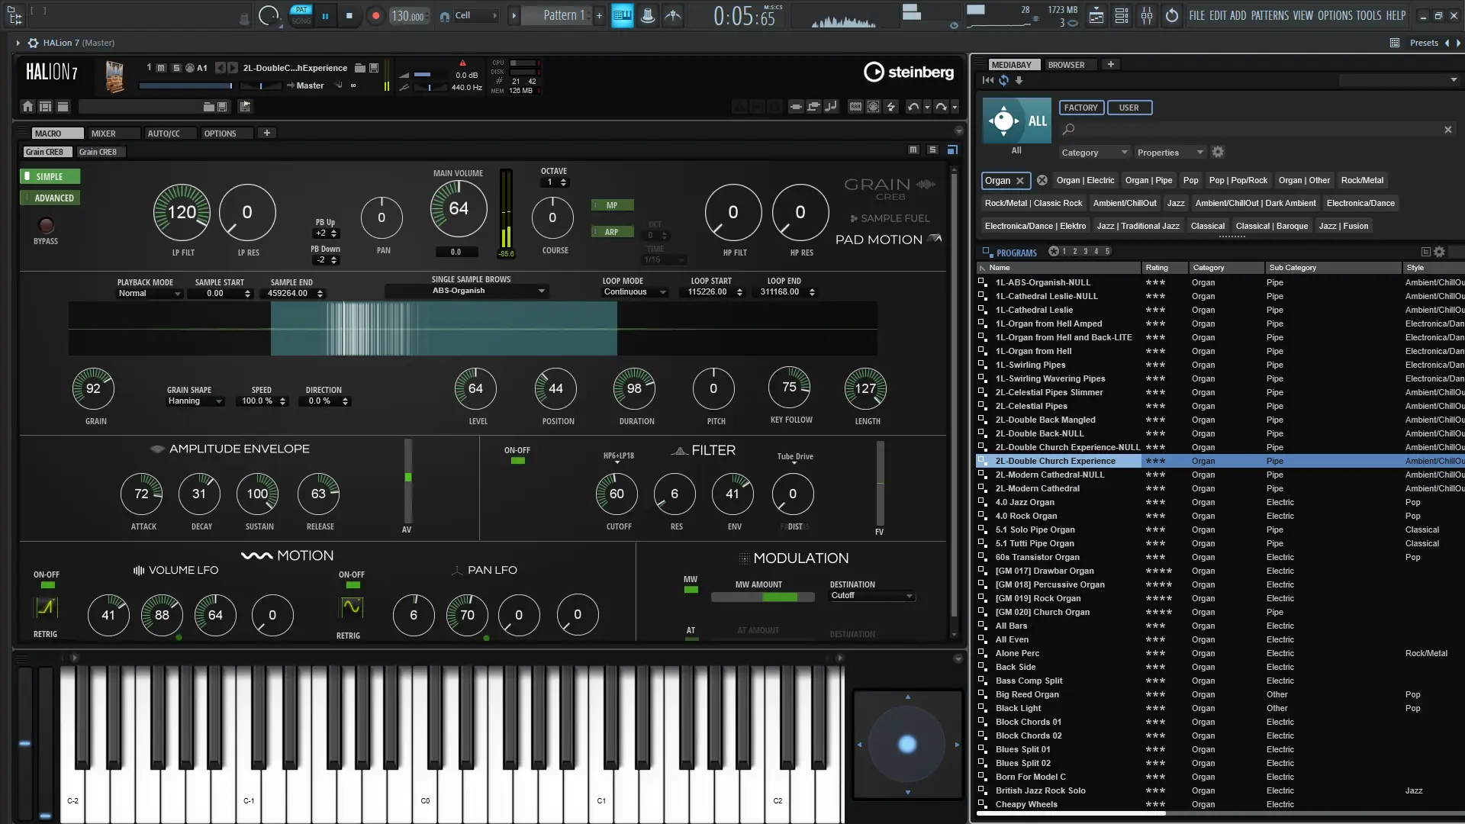Select the 5.1 Solo Pipe Organ program

[x=1035, y=530]
